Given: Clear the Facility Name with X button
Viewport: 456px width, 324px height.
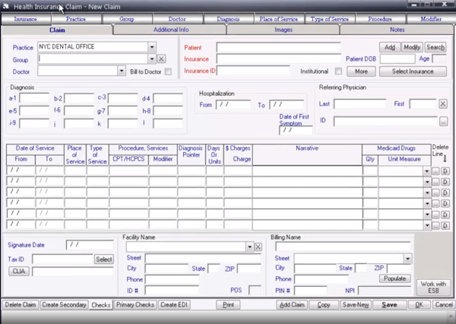Looking at the screenshot, I should [x=258, y=247].
